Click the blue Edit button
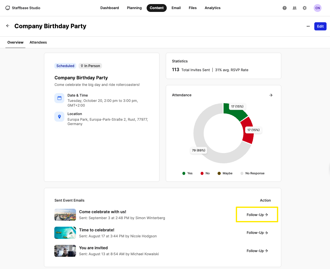 point(320,26)
